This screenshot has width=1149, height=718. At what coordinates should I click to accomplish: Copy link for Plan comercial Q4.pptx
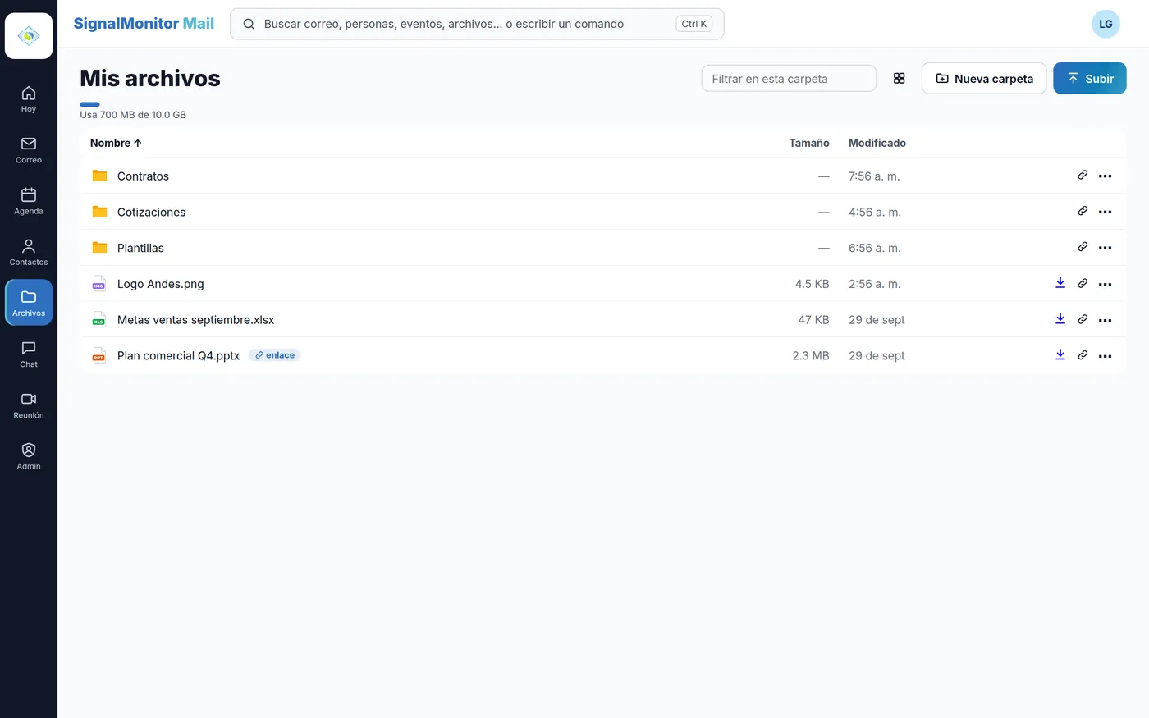point(1083,356)
